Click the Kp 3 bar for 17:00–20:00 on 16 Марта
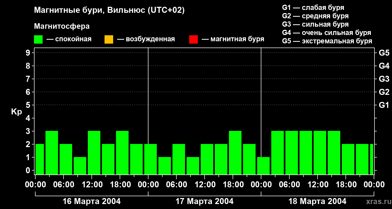392x209 pixels. [x=122, y=153]
